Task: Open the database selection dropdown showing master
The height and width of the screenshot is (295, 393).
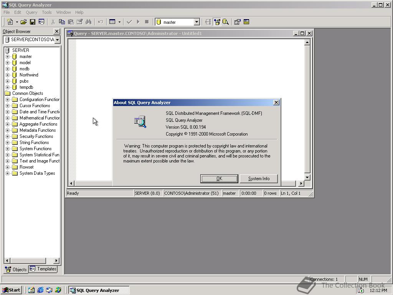Action: 196,22
